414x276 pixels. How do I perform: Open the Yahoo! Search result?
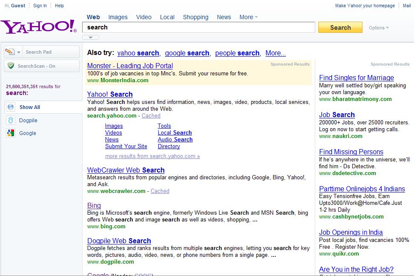pyautogui.click(x=110, y=94)
